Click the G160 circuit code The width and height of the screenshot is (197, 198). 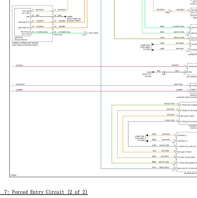154,145
